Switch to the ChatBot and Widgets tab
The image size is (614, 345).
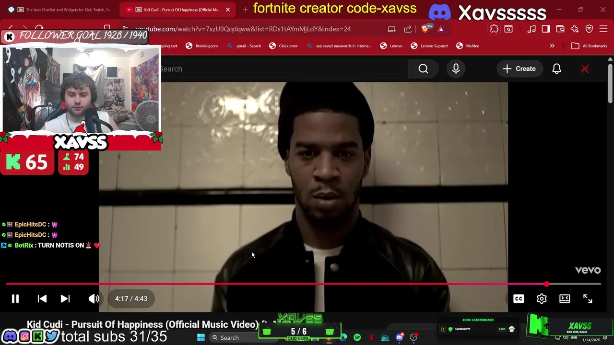61,10
